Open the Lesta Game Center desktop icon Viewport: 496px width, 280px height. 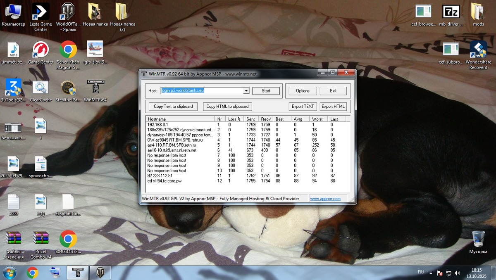[41, 12]
